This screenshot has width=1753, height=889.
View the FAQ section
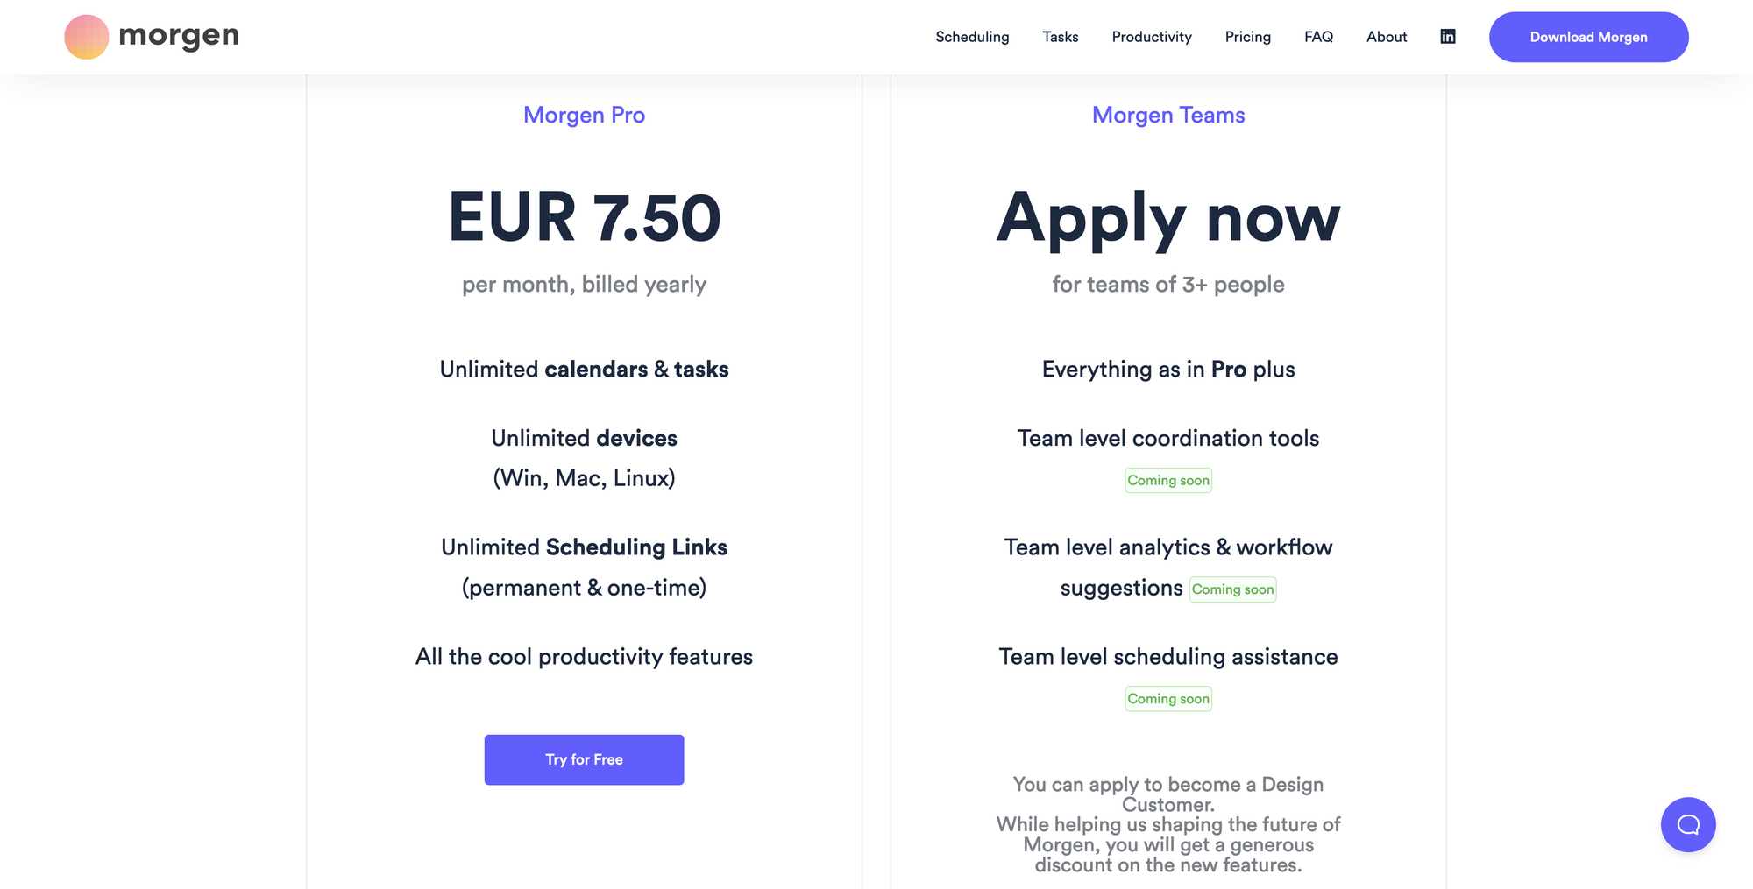(1317, 37)
